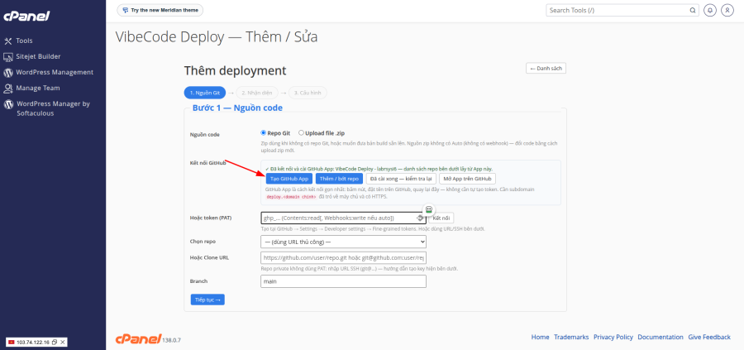Open Manage Team in the sidebar menu
The width and height of the screenshot is (744, 350).
37,88
